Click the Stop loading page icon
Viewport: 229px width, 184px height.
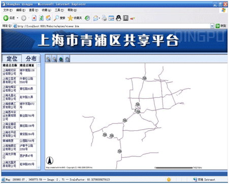[x=35, y=18]
